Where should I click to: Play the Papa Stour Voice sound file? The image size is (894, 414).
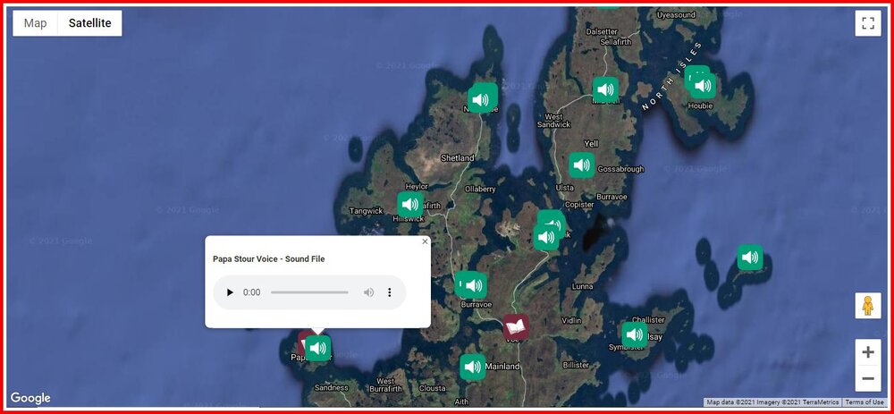click(x=230, y=292)
